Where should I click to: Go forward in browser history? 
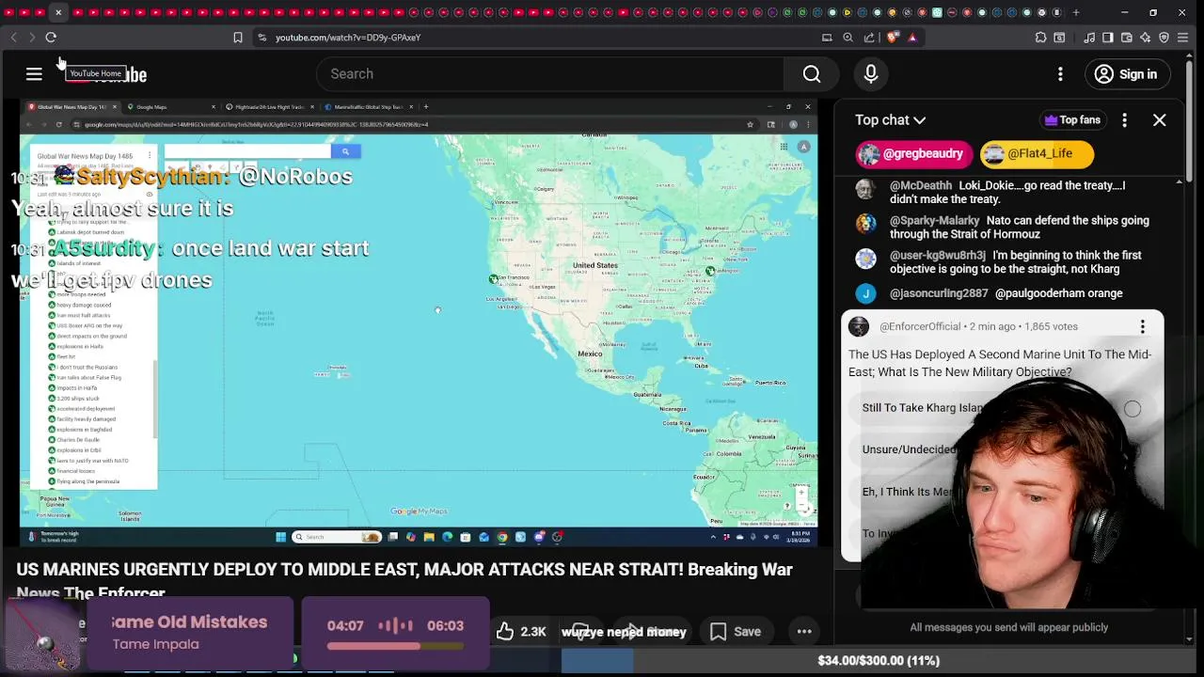tap(32, 38)
